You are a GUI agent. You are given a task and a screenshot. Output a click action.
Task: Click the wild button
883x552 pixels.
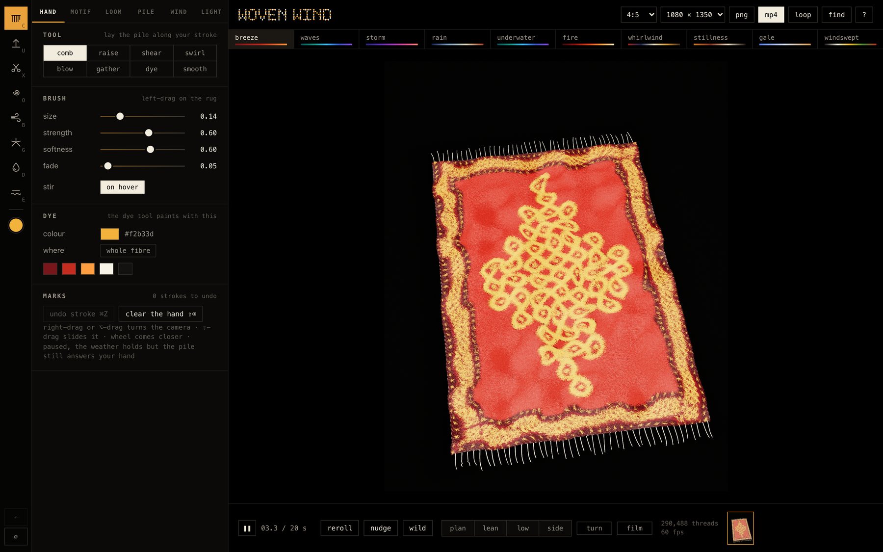tap(417, 528)
